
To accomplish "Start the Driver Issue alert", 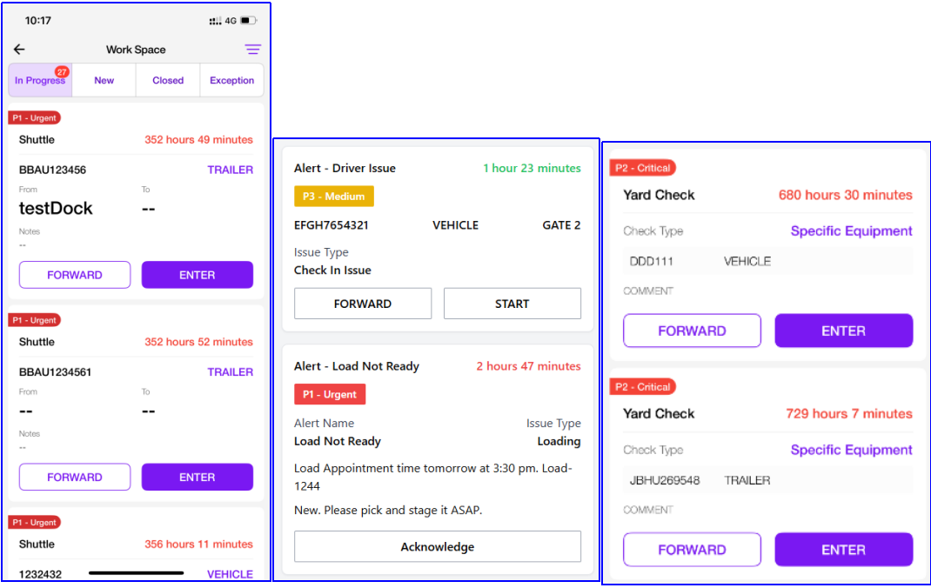I will coord(512,304).
